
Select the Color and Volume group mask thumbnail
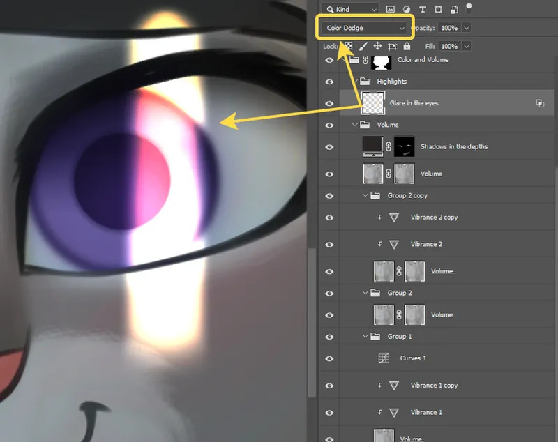click(x=381, y=63)
